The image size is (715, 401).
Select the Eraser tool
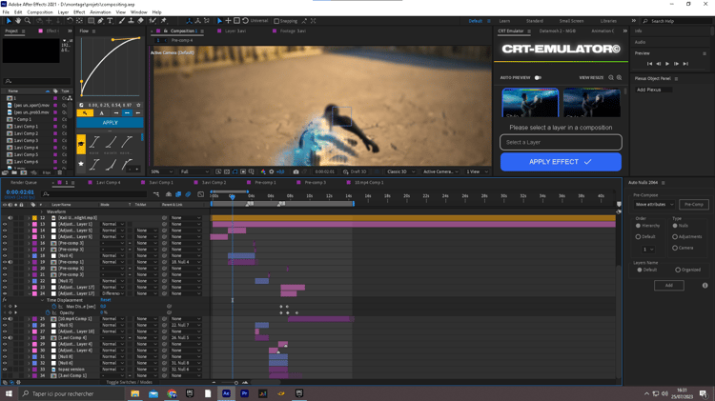pyautogui.click(x=140, y=21)
